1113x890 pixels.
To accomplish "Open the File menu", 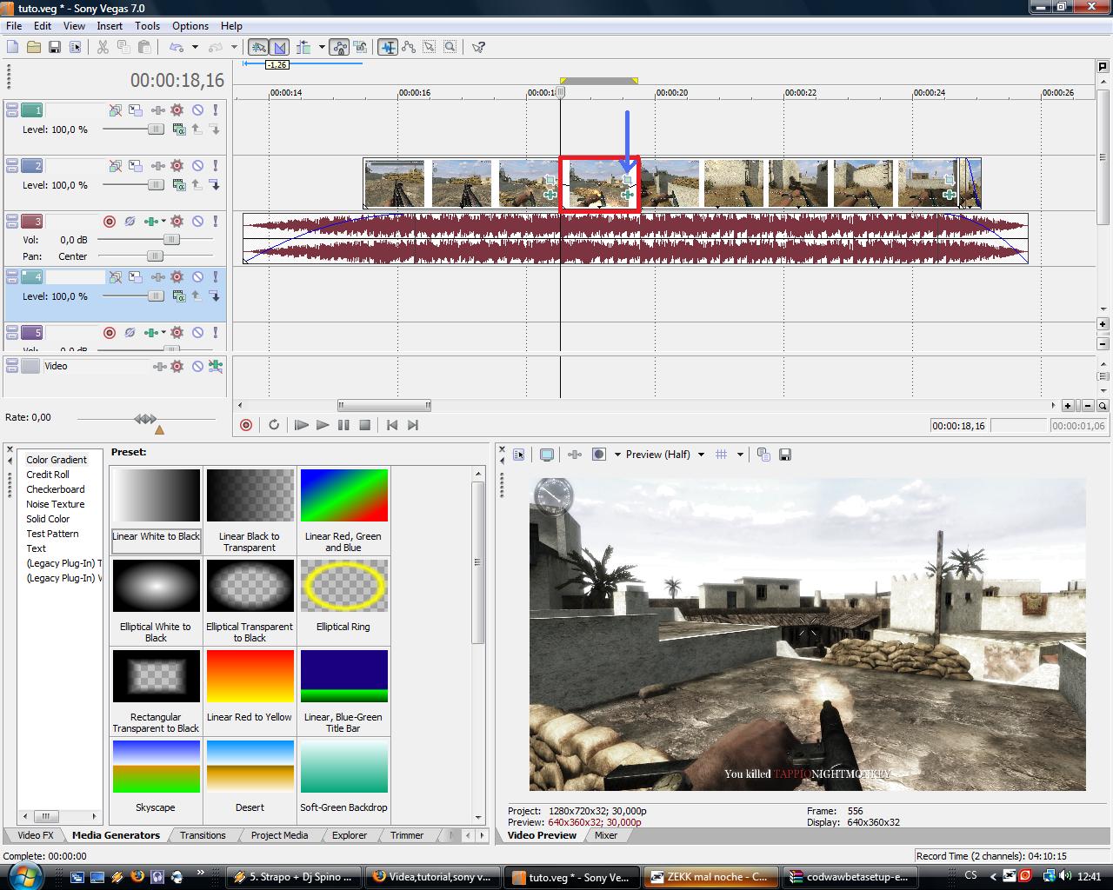I will coord(14,26).
